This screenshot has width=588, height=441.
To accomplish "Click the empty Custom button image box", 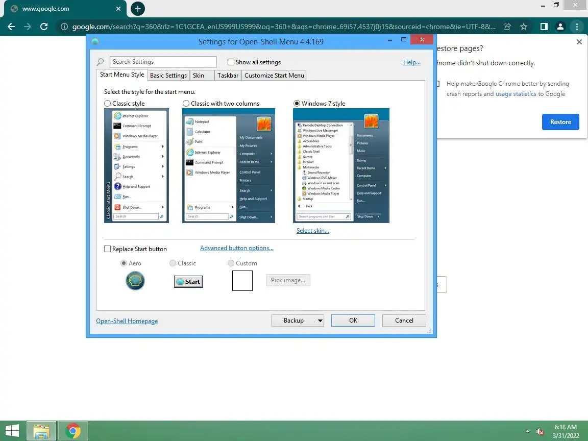I will click(242, 281).
